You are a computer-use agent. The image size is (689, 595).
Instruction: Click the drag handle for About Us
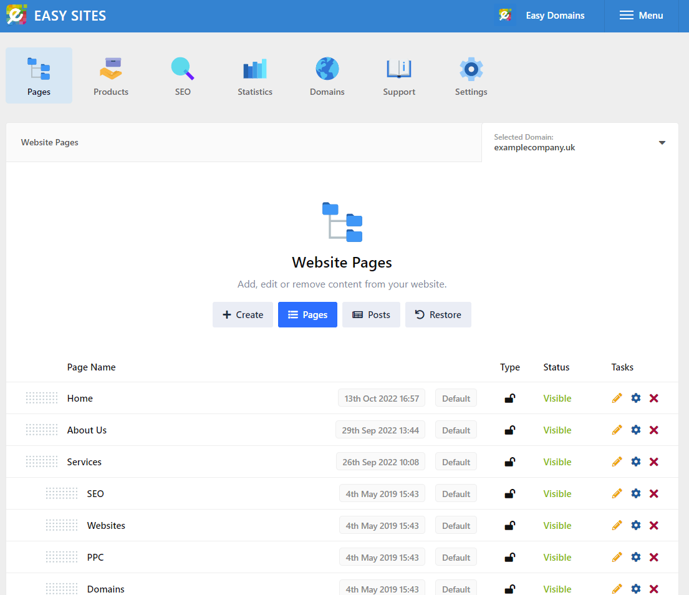42,430
